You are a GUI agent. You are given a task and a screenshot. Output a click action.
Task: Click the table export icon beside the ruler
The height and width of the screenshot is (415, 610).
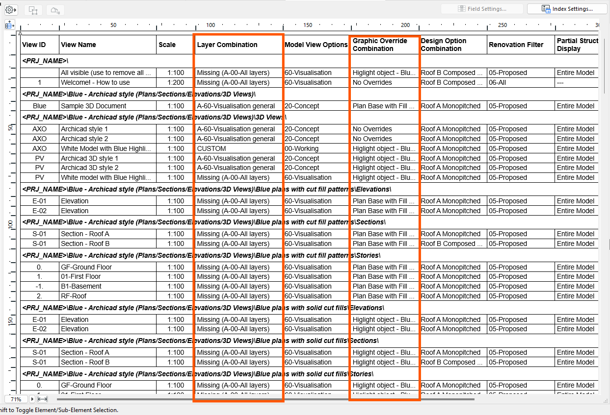(9, 25)
